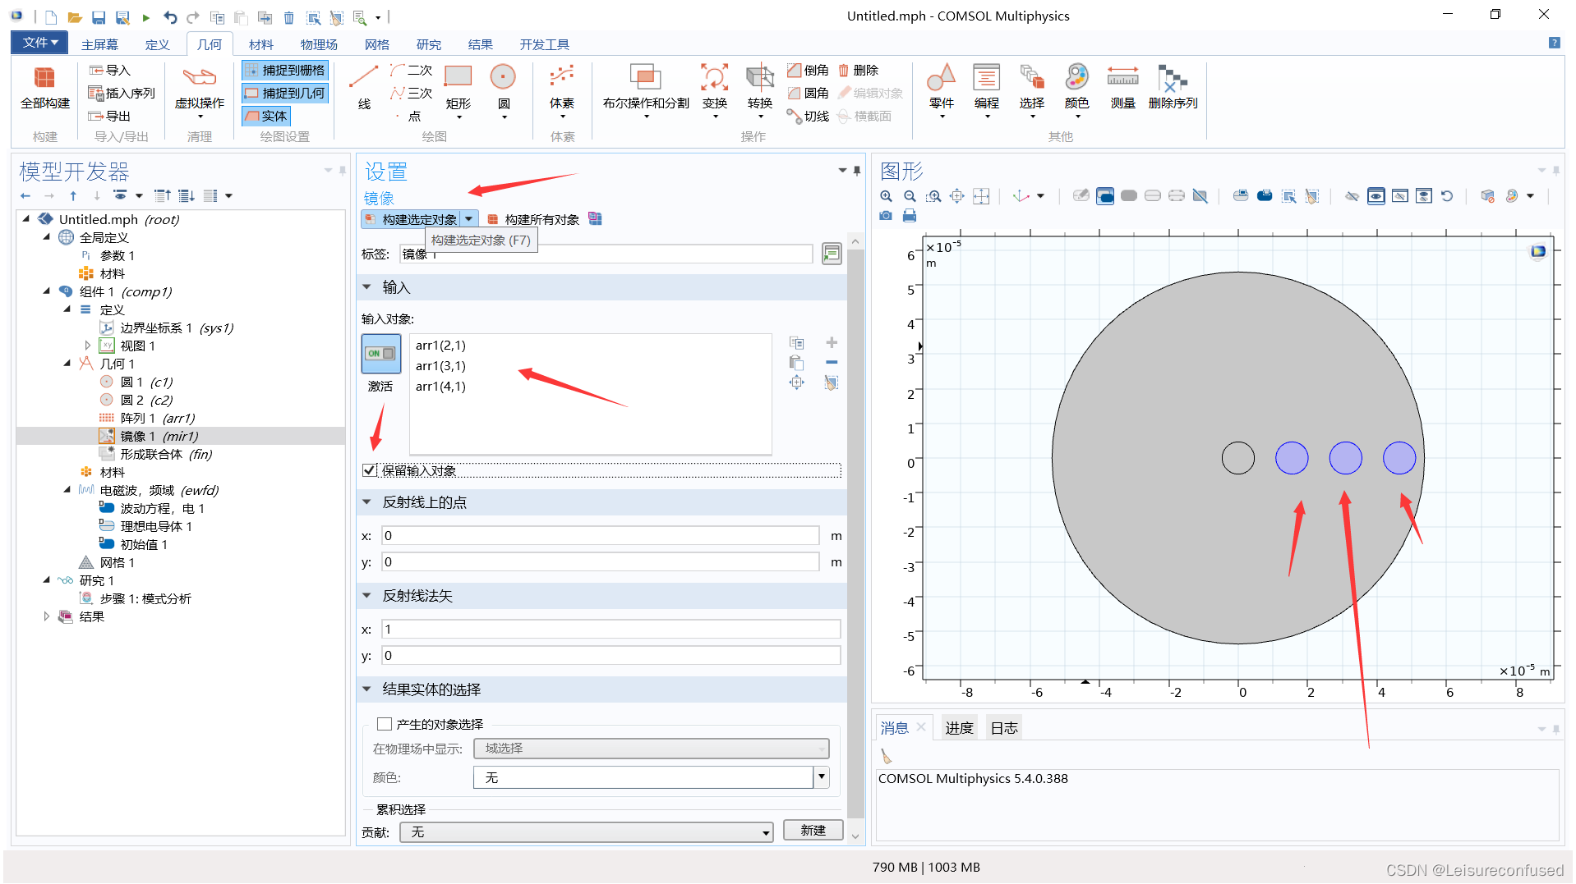
Task: Add to selection with plus icon
Action: pyautogui.click(x=832, y=343)
